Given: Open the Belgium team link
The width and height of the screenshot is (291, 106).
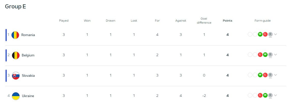Looking at the screenshot, I should 28,55.
